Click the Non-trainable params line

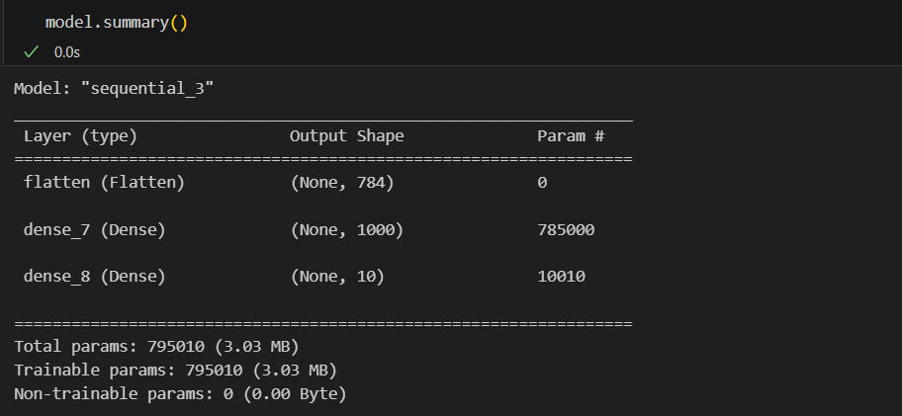click(180, 394)
